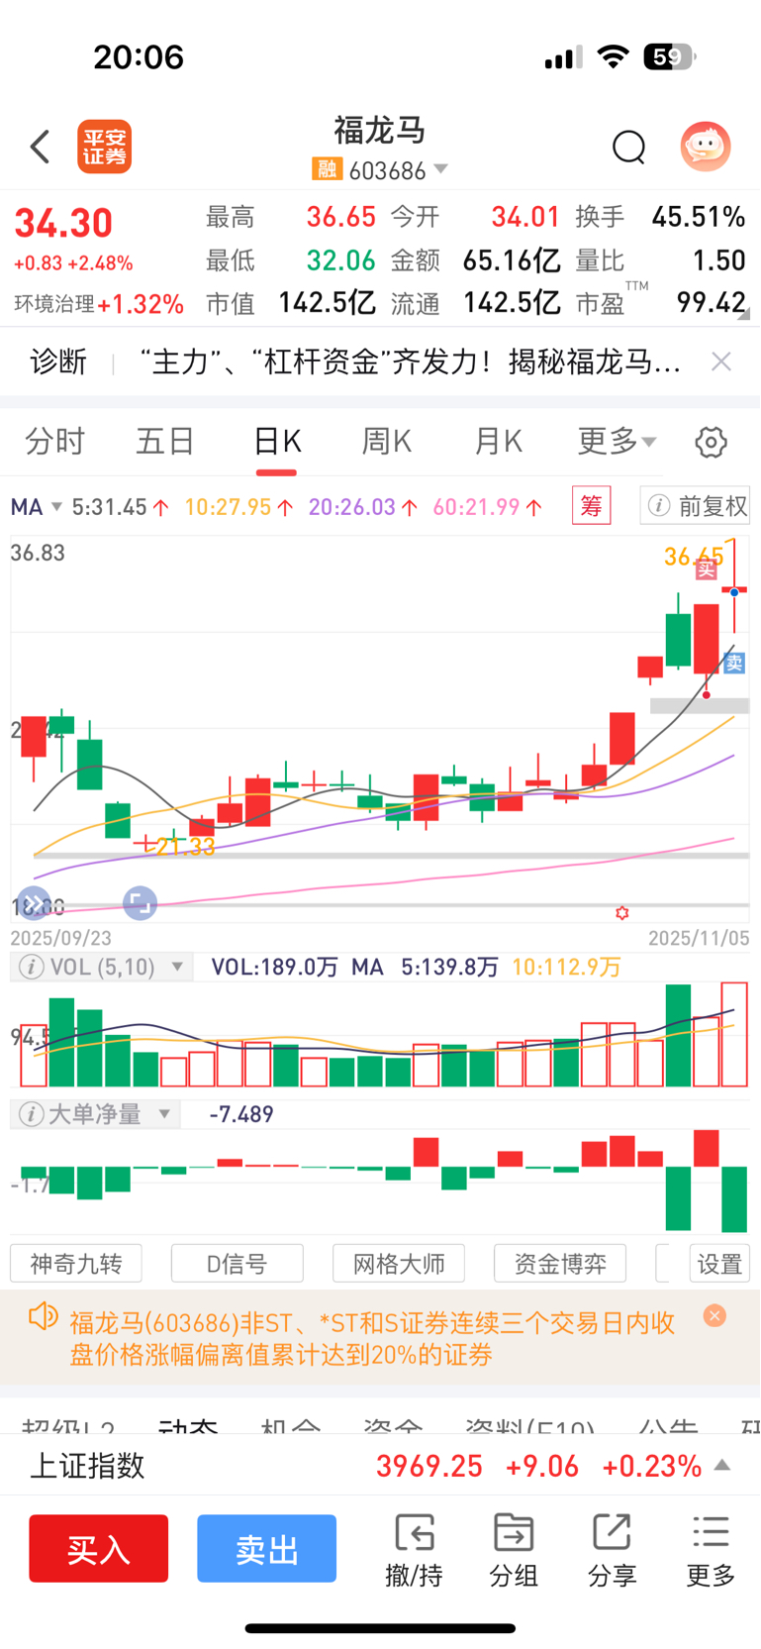
Task: Select the 日K chart tab
Action: coord(277,441)
